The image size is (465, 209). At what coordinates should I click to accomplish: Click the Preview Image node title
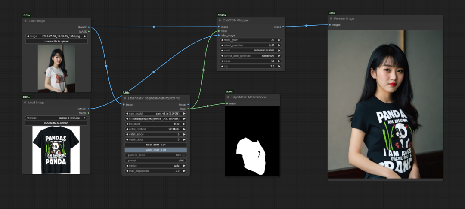coord(344,18)
